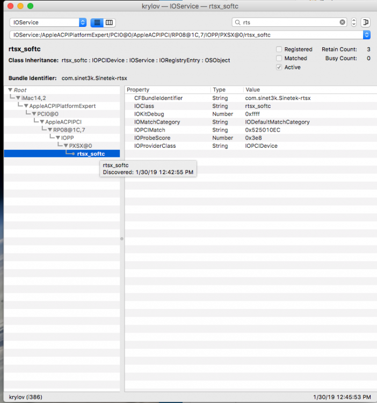Viewport: 377px width, 403px height.
Task: Collapse the Root node
Action: pos(10,90)
